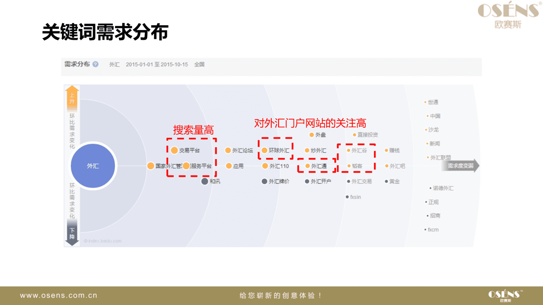
Task: Select the 外汇联盟 keyword node
Action: 439,157
